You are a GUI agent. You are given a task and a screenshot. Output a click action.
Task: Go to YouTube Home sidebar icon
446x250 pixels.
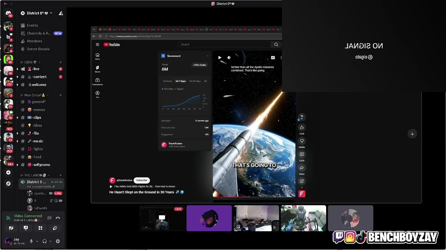97,56
